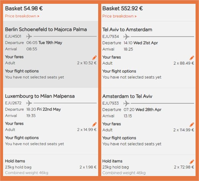Select the Berlin Schoenefeld to Majorca Palma flight
The image size is (199, 181).
46,29
